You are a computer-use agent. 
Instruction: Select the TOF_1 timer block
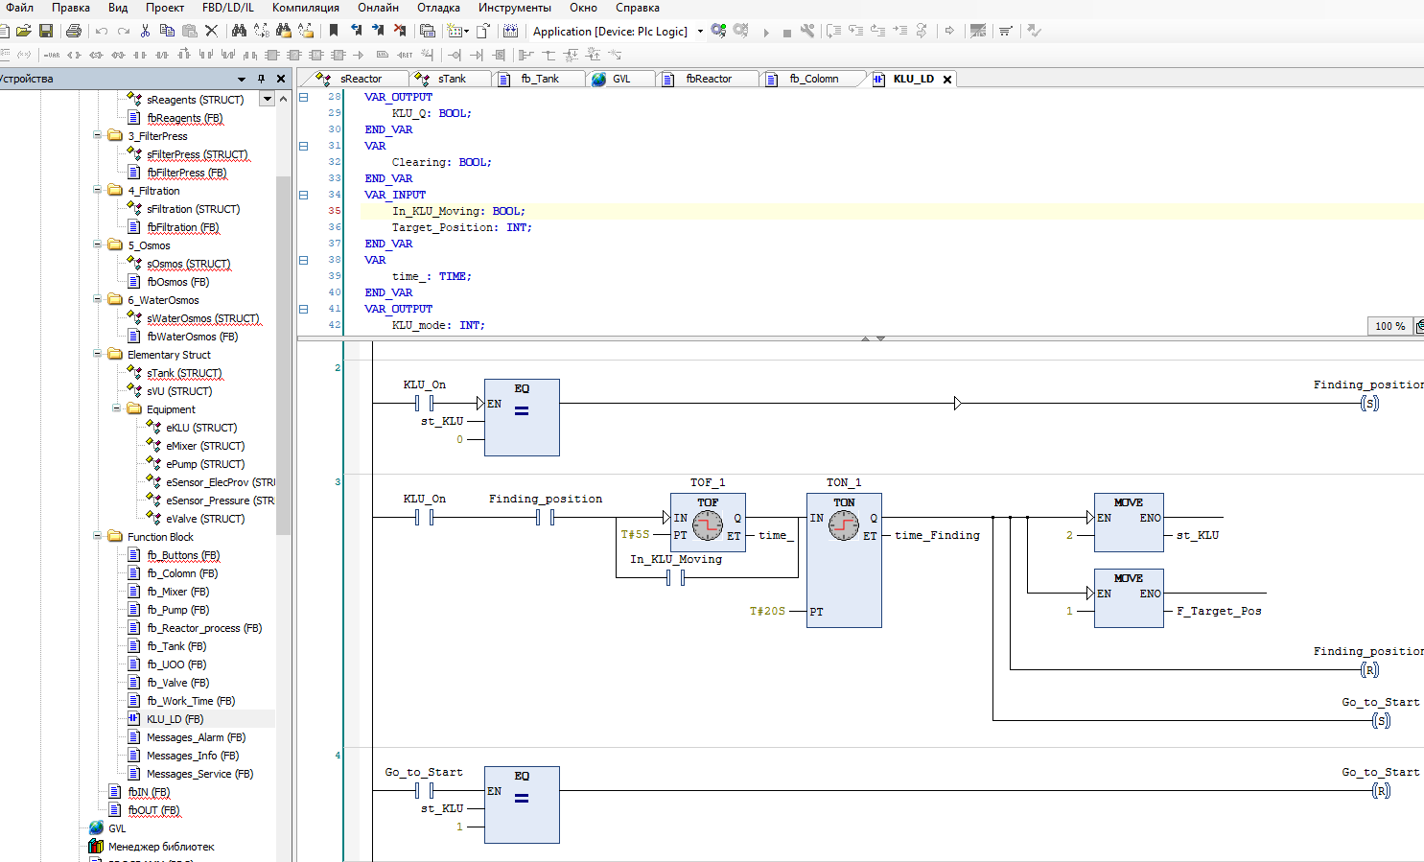pos(708,523)
